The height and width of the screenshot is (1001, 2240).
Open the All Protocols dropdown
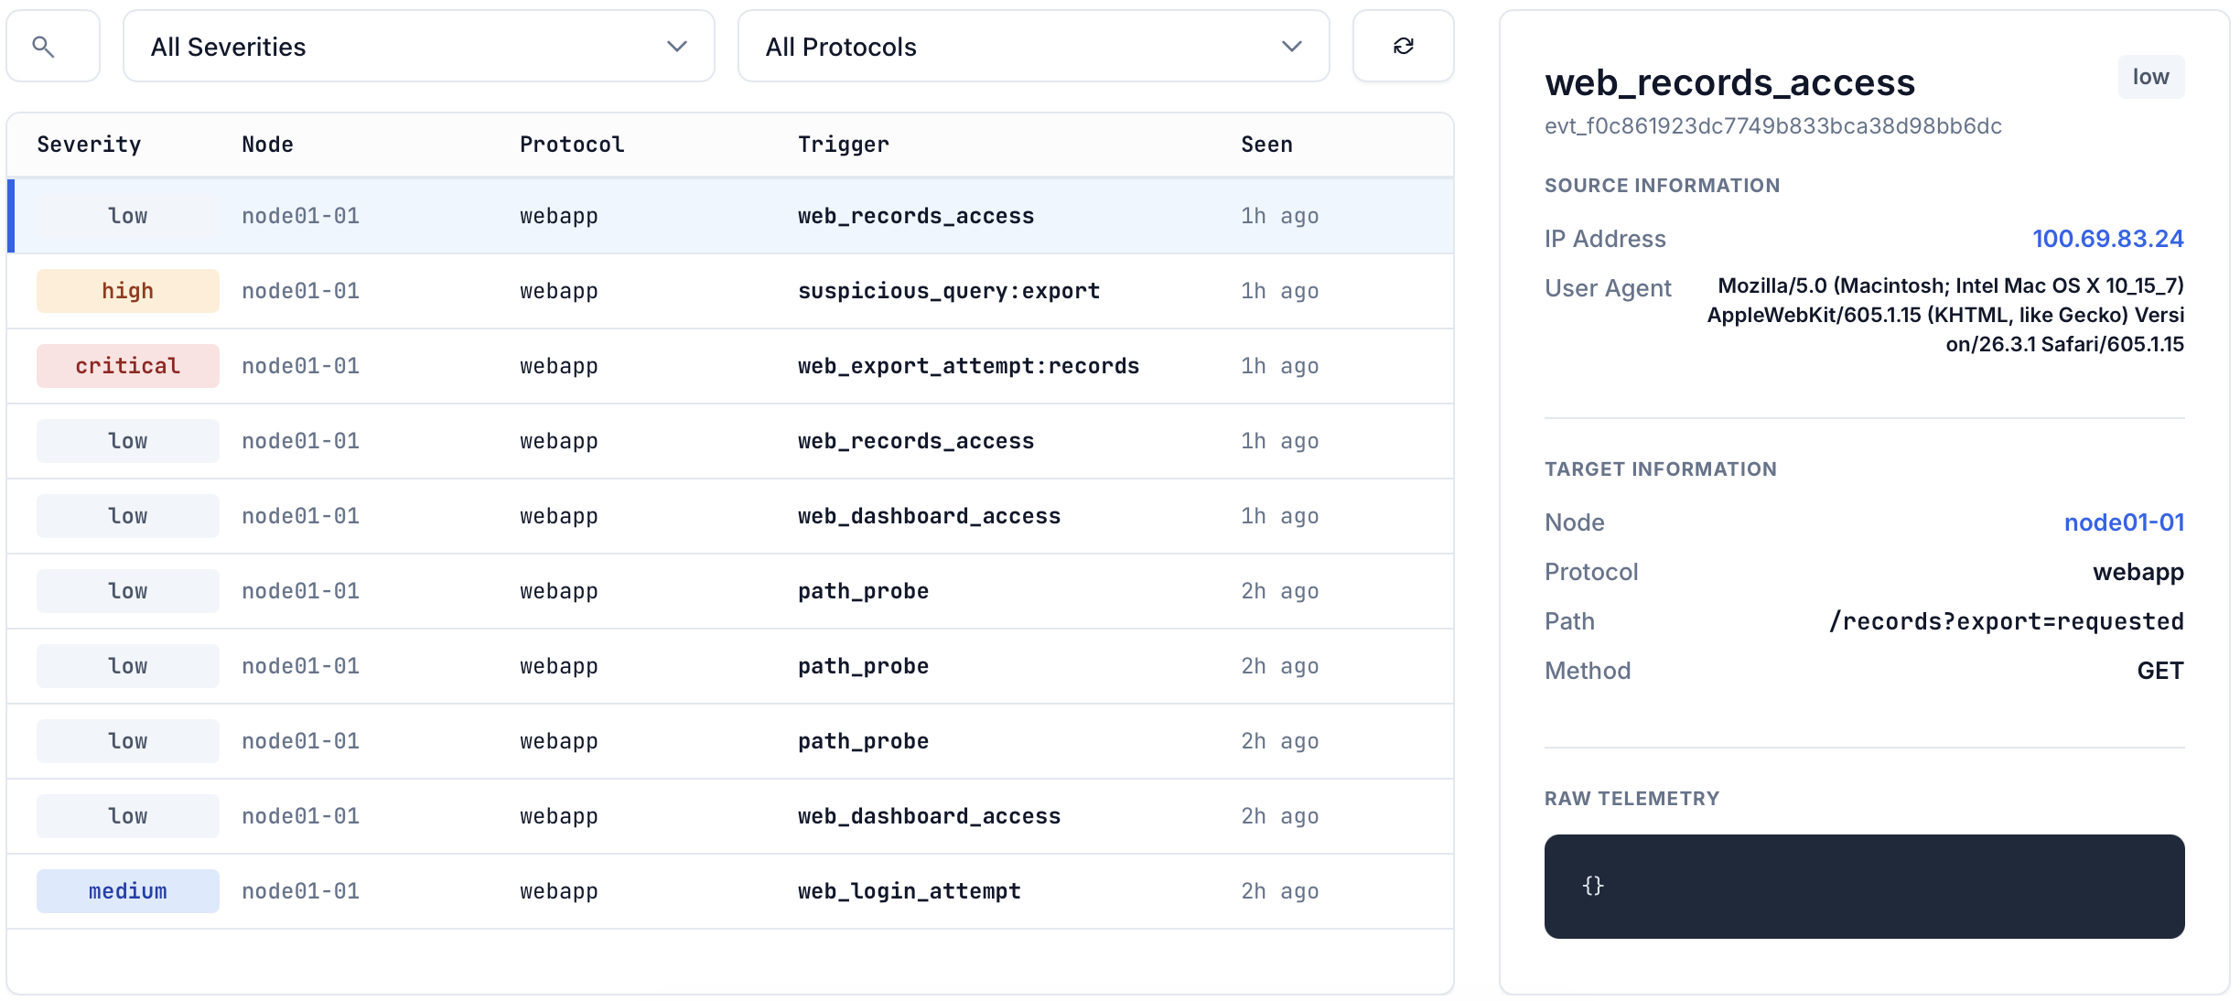click(1033, 47)
